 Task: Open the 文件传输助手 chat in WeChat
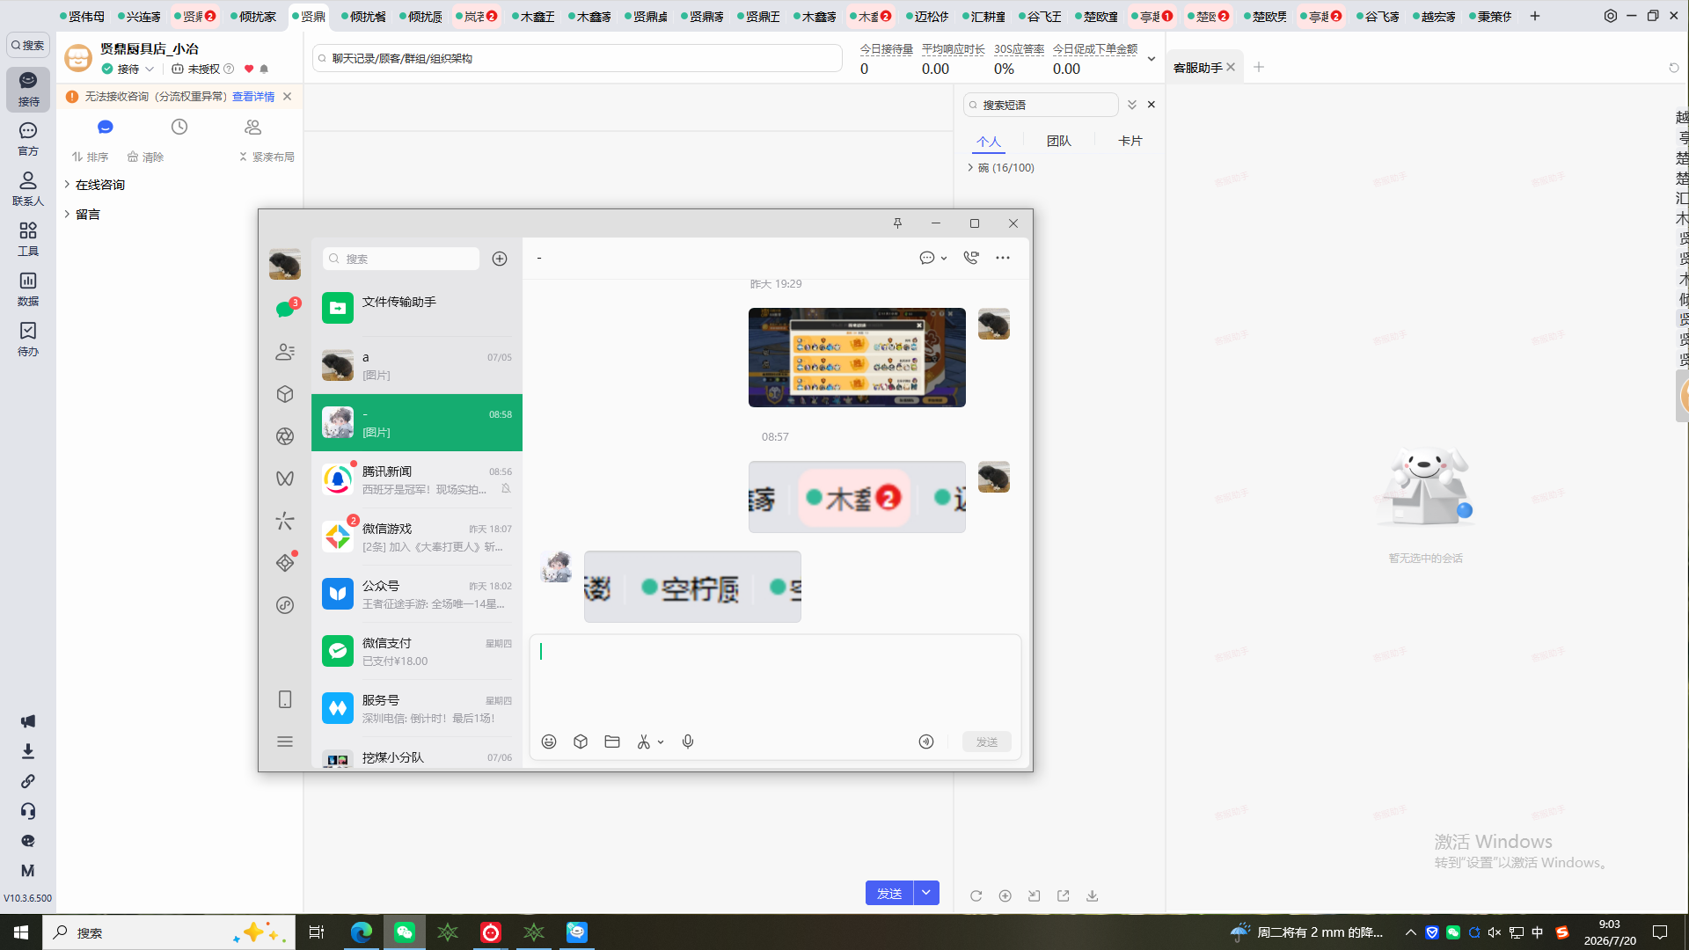[x=417, y=308]
